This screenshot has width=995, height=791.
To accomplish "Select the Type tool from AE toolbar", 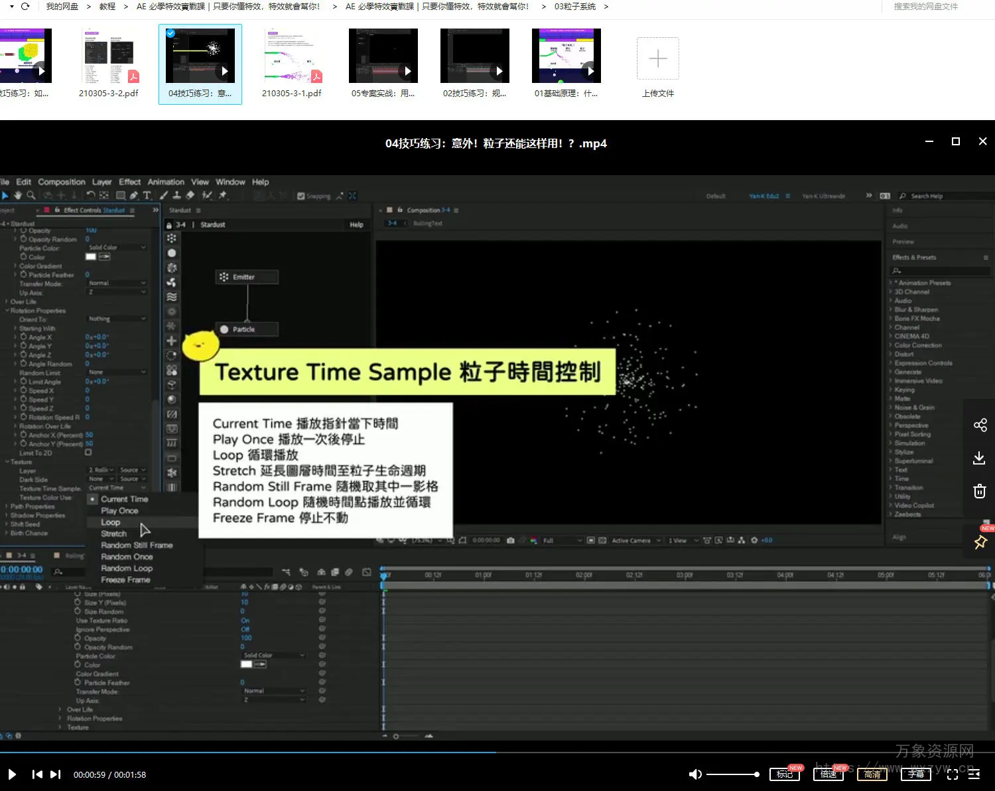I will [148, 195].
